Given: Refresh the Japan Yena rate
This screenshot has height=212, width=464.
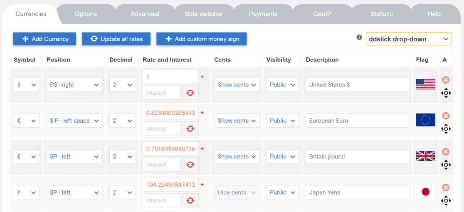Looking at the screenshot, I should 190,200.
